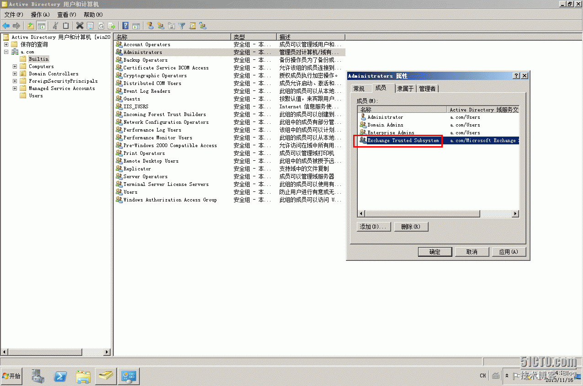Select the Builtin folder in tree

pyautogui.click(x=38, y=59)
